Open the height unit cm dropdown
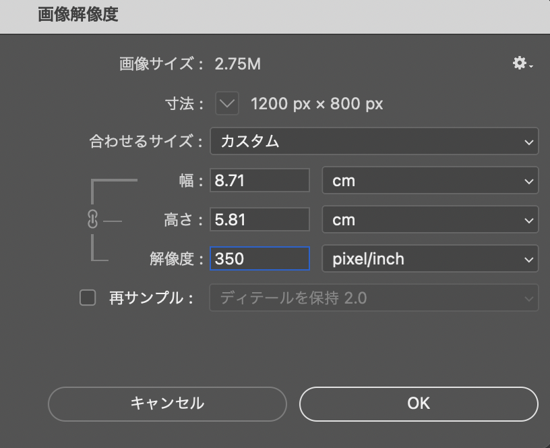Image resolution: width=550 pixels, height=448 pixels. (x=430, y=220)
